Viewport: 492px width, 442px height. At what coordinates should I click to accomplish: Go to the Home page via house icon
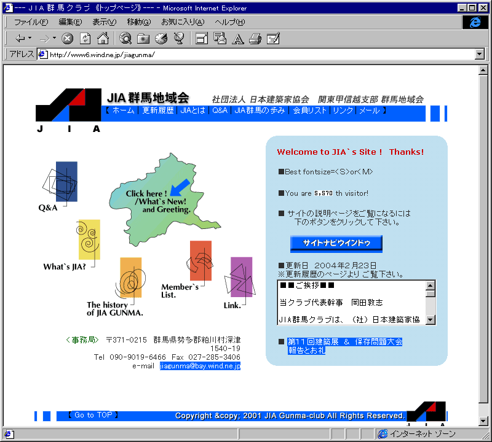coord(103,39)
